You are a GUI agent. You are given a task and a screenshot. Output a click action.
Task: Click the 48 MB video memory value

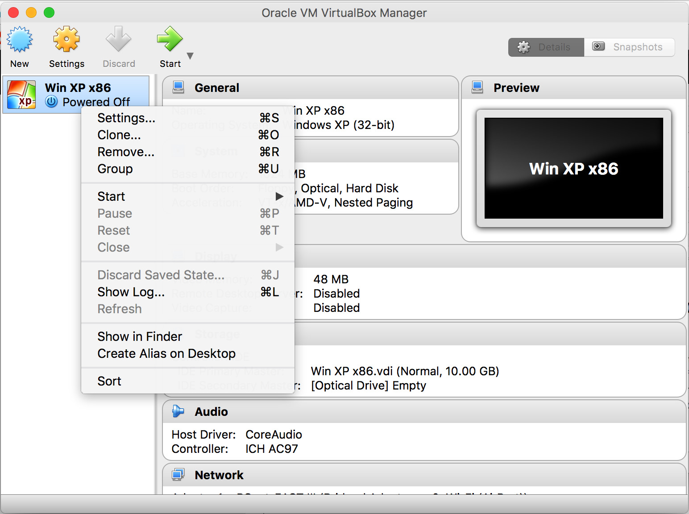pyautogui.click(x=331, y=279)
